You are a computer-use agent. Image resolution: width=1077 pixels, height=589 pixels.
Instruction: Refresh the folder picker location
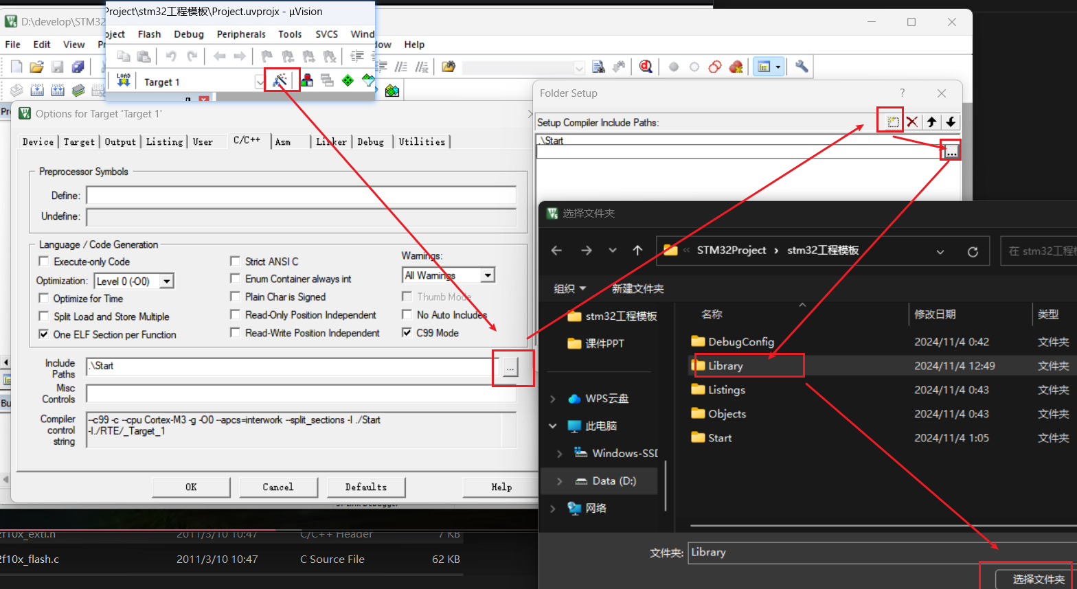coord(973,251)
